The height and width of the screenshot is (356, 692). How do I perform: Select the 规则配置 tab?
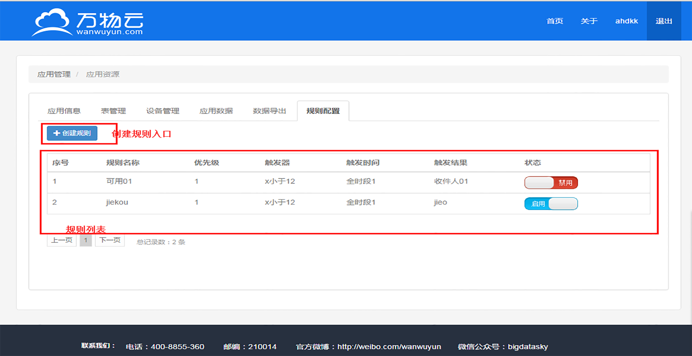pos(323,111)
